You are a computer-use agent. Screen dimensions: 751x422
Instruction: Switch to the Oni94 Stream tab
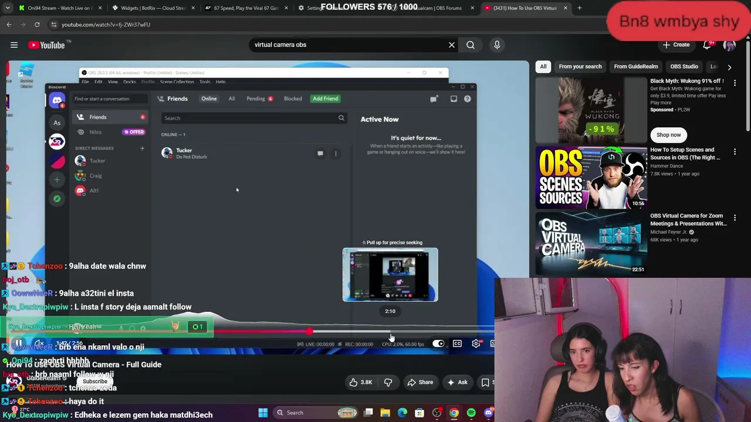pos(60,8)
